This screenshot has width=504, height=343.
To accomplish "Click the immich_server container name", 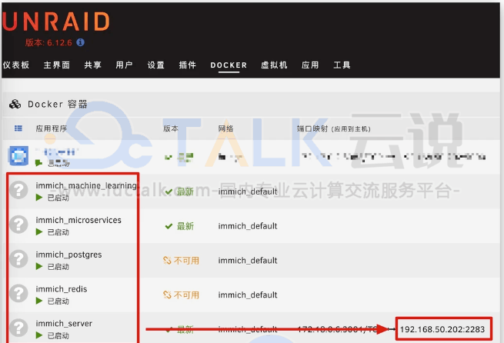I will click(x=64, y=324).
